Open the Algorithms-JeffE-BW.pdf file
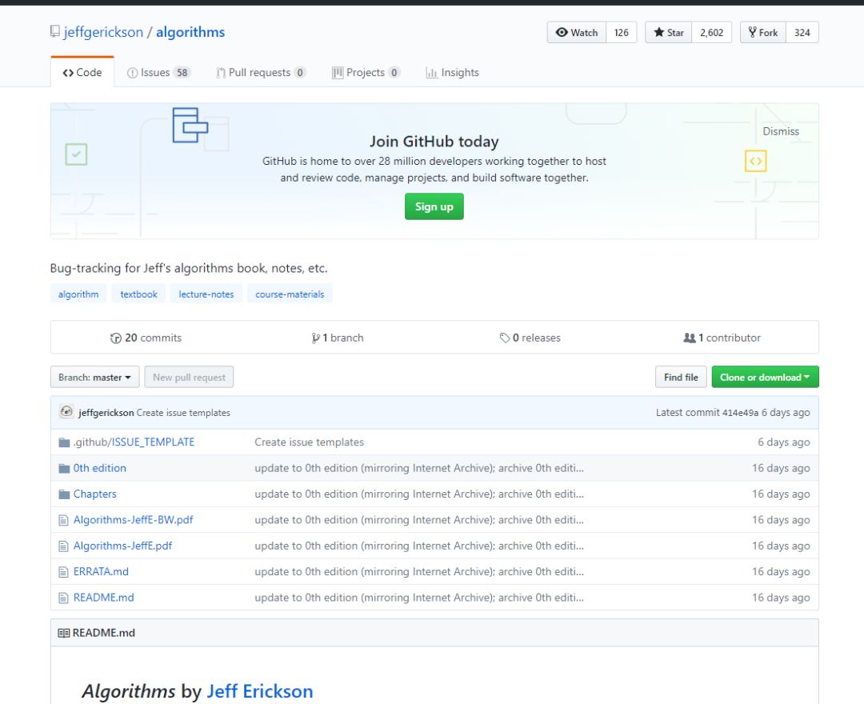 [133, 520]
